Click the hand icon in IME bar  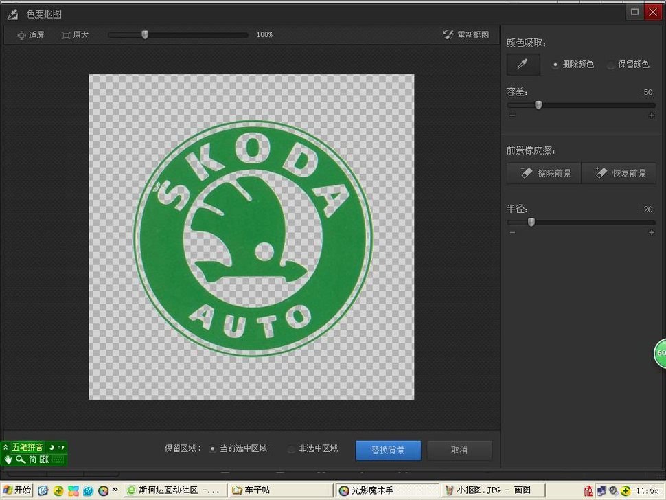tap(8, 459)
